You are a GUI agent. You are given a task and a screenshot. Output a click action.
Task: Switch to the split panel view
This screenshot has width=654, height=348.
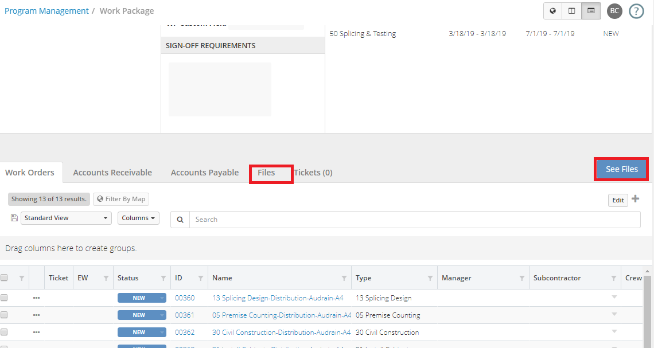[x=571, y=11]
